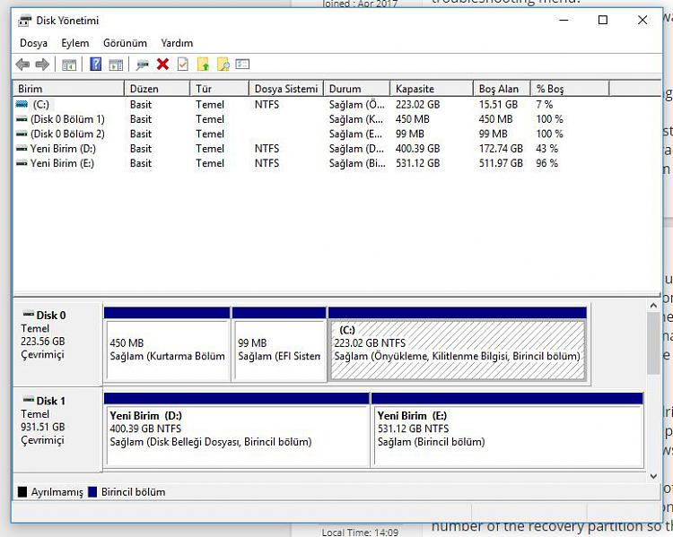The height and width of the screenshot is (537, 673).
Task: Click the blue Help question mark icon
Action: tap(95, 65)
